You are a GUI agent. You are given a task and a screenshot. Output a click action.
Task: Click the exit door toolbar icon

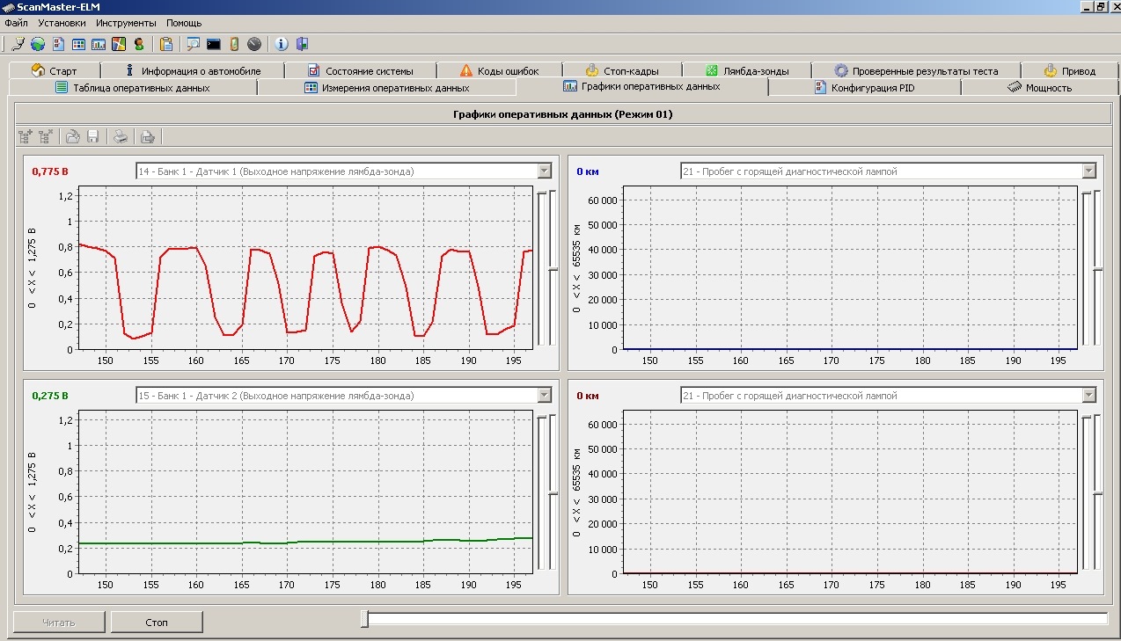pyautogui.click(x=302, y=44)
